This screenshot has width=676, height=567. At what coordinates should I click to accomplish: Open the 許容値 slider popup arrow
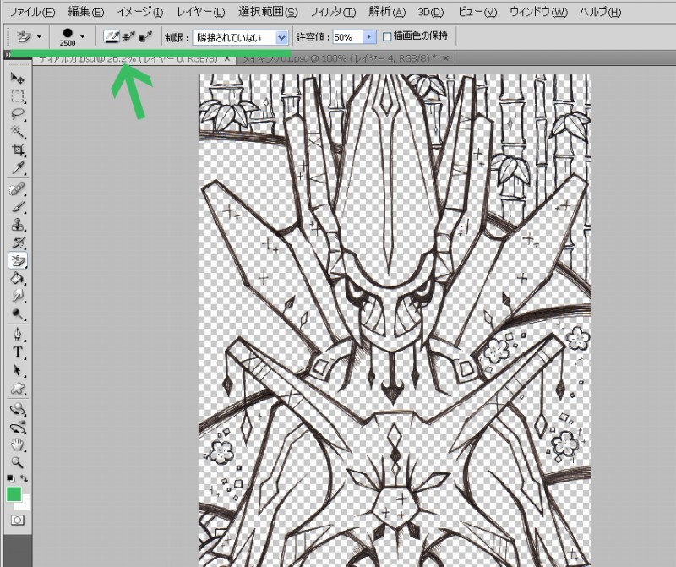coord(369,37)
